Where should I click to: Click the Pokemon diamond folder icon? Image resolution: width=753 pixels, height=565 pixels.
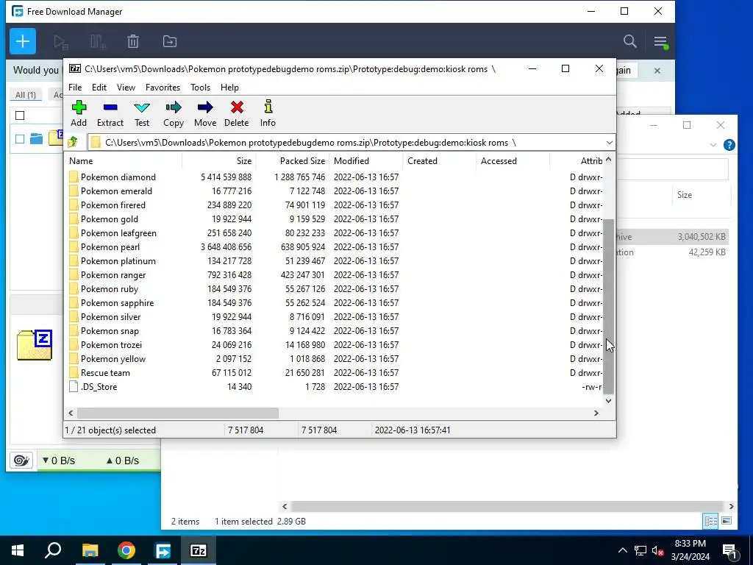pos(74,177)
